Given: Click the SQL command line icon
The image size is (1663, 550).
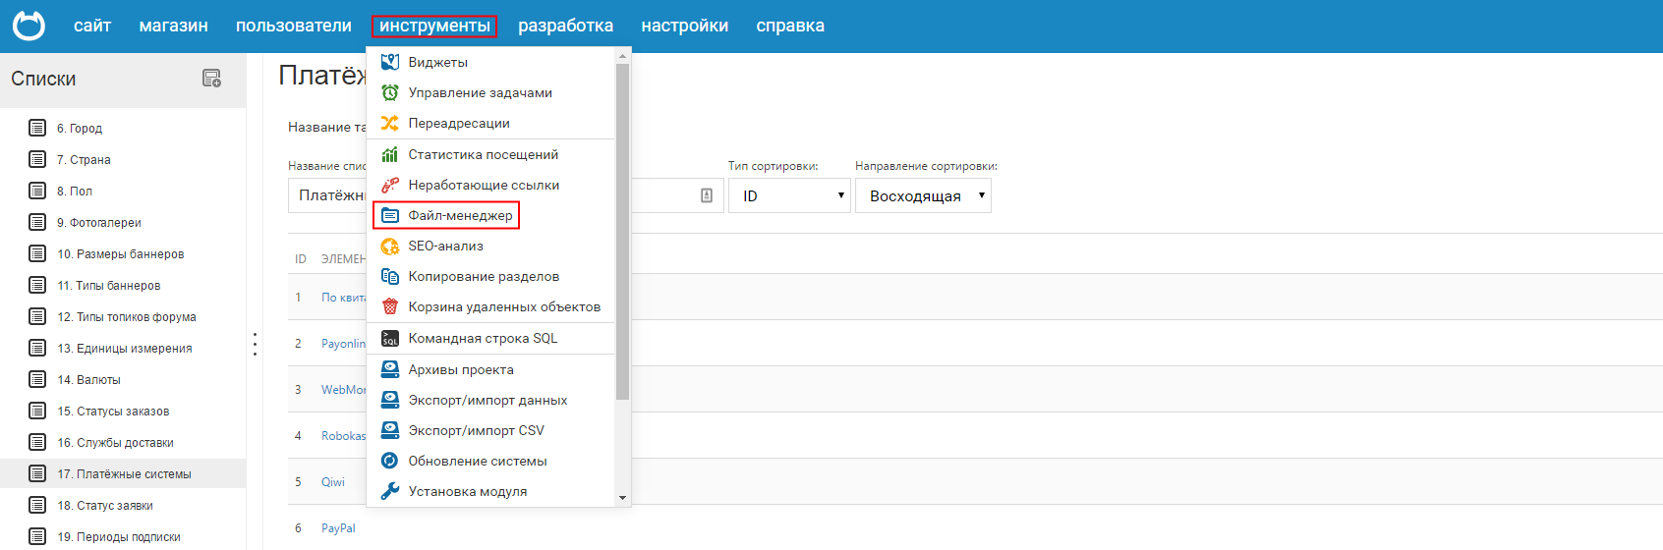Looking at the screenshot, I should point(390,338).
